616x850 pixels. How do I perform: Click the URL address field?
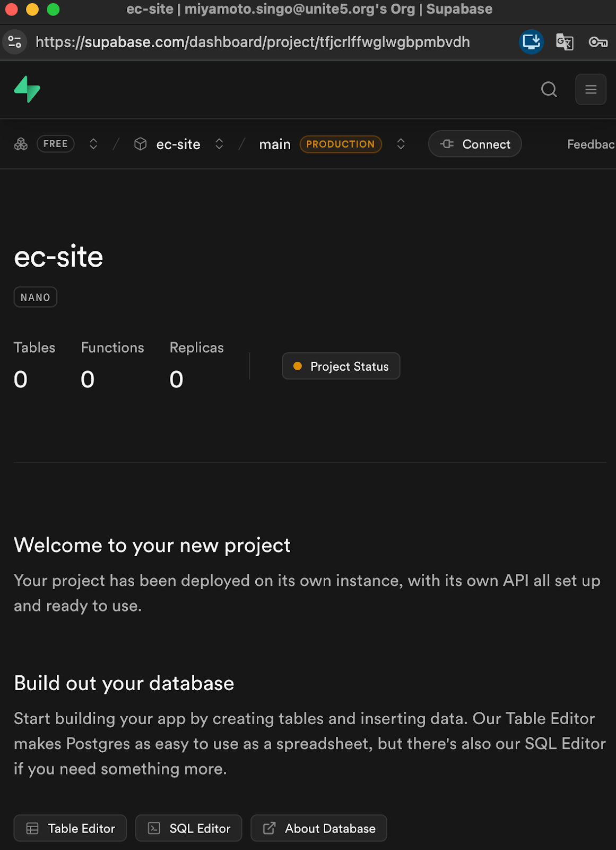click(253, 42)
